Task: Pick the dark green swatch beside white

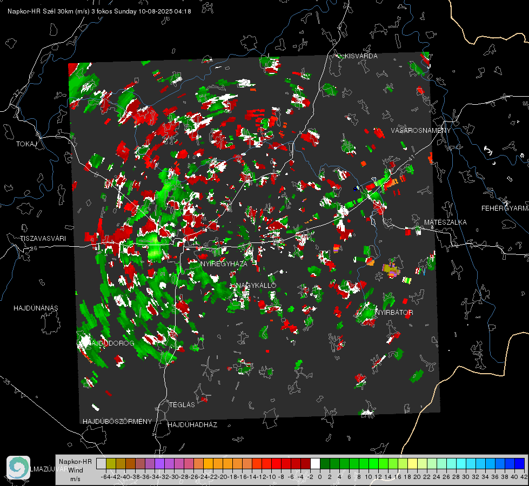Action: click(x=325, y=464)
